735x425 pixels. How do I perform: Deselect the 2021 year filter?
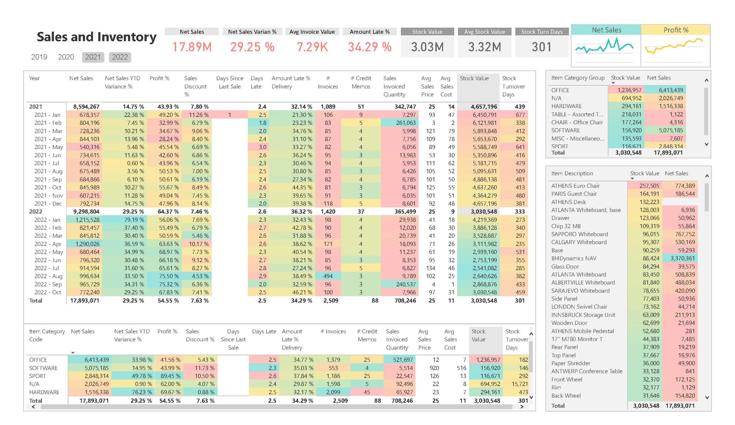[x=93, y=57]
